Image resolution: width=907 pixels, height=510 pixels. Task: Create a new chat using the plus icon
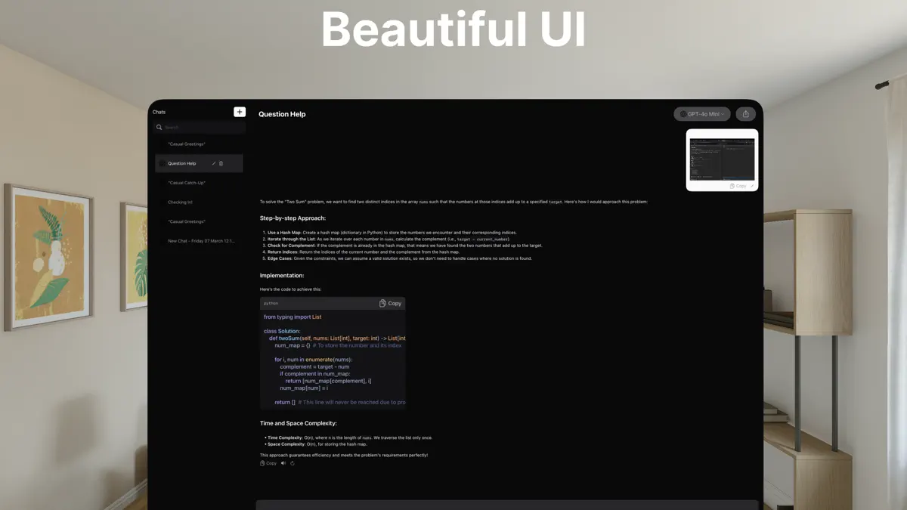tap(239, 111)
